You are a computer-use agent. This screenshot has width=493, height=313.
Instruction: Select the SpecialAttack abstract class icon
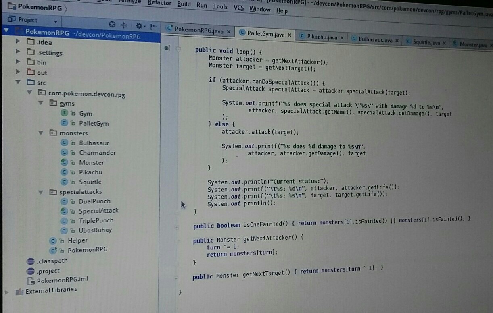[x=64, y=211]
